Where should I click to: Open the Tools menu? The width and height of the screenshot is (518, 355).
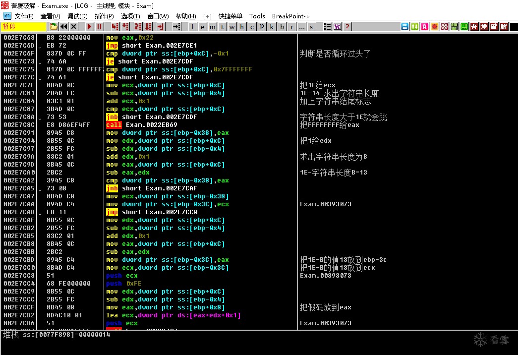257,16
